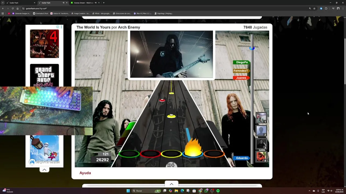Close the first Guitar Flash tab
The height and width of the screenshot is (194, 346).
35,3
